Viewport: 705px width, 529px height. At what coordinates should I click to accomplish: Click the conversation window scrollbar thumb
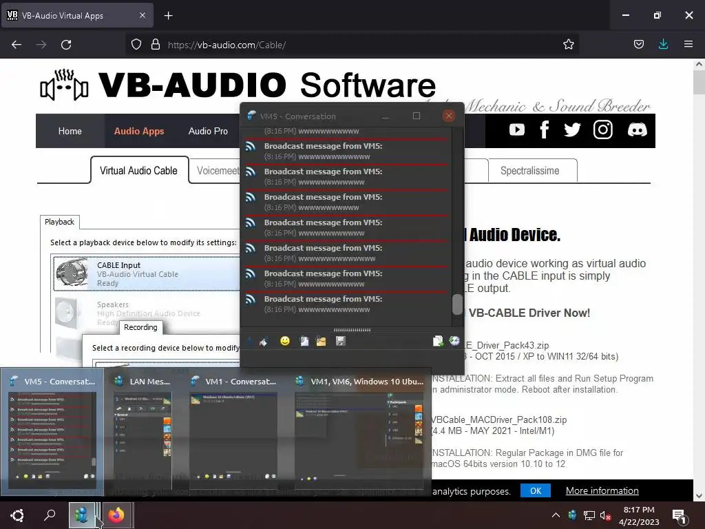pos(457,304)
